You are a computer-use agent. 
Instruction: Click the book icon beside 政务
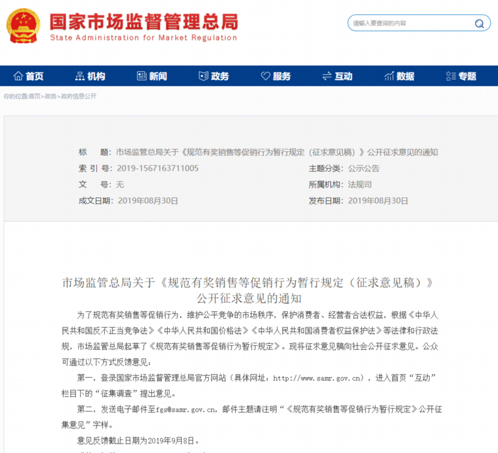[x=203, y=76]
